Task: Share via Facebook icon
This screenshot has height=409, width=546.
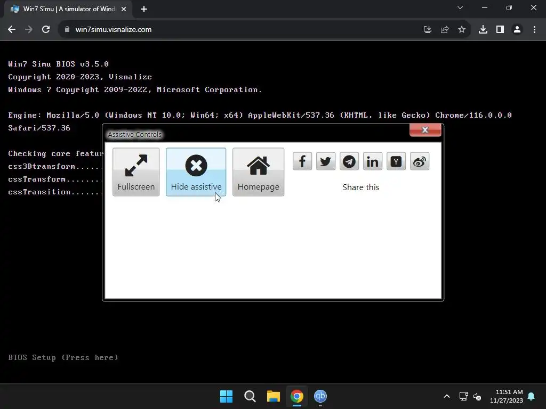Action: click(302, 161)
